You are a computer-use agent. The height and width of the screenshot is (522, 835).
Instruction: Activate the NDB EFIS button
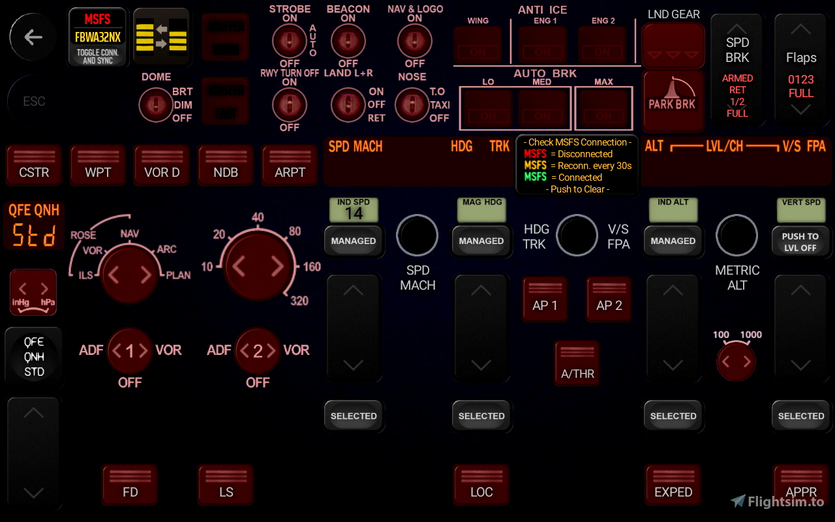point(226,166)
